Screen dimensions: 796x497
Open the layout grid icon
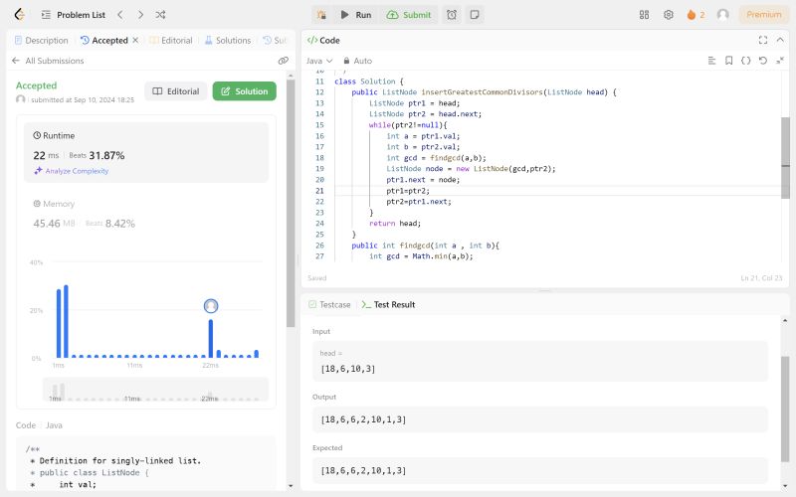644,15
